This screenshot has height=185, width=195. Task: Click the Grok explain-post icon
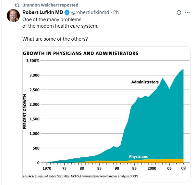[x=179, y=12]
